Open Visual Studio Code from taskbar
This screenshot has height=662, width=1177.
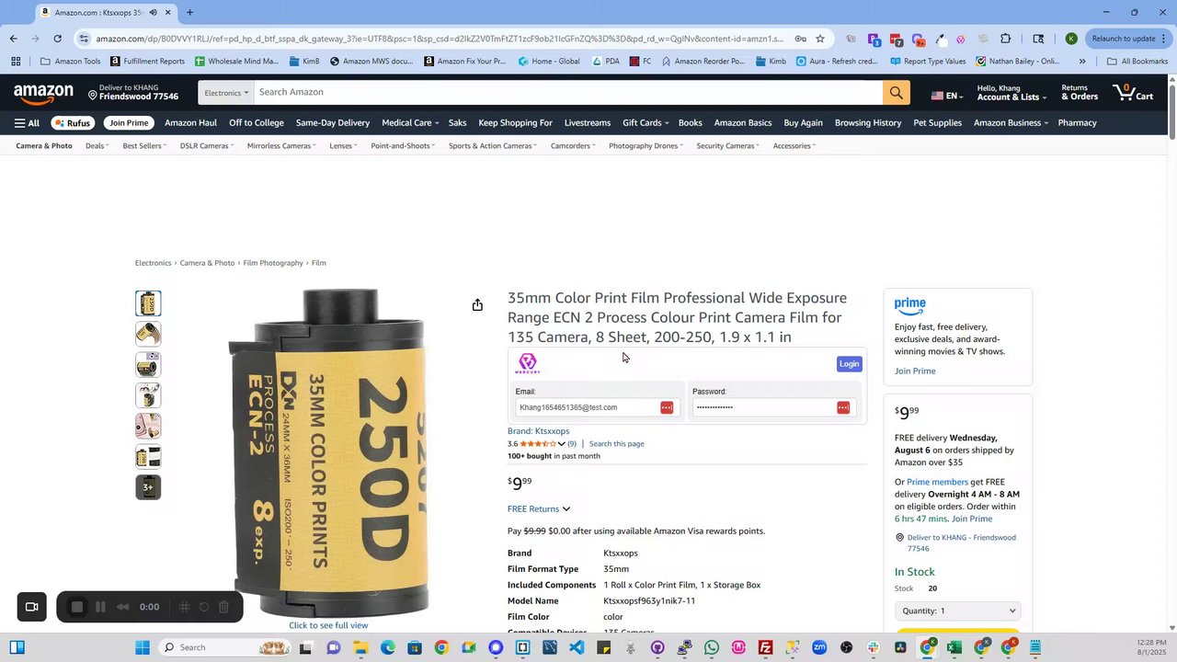[x=577, y=647]
